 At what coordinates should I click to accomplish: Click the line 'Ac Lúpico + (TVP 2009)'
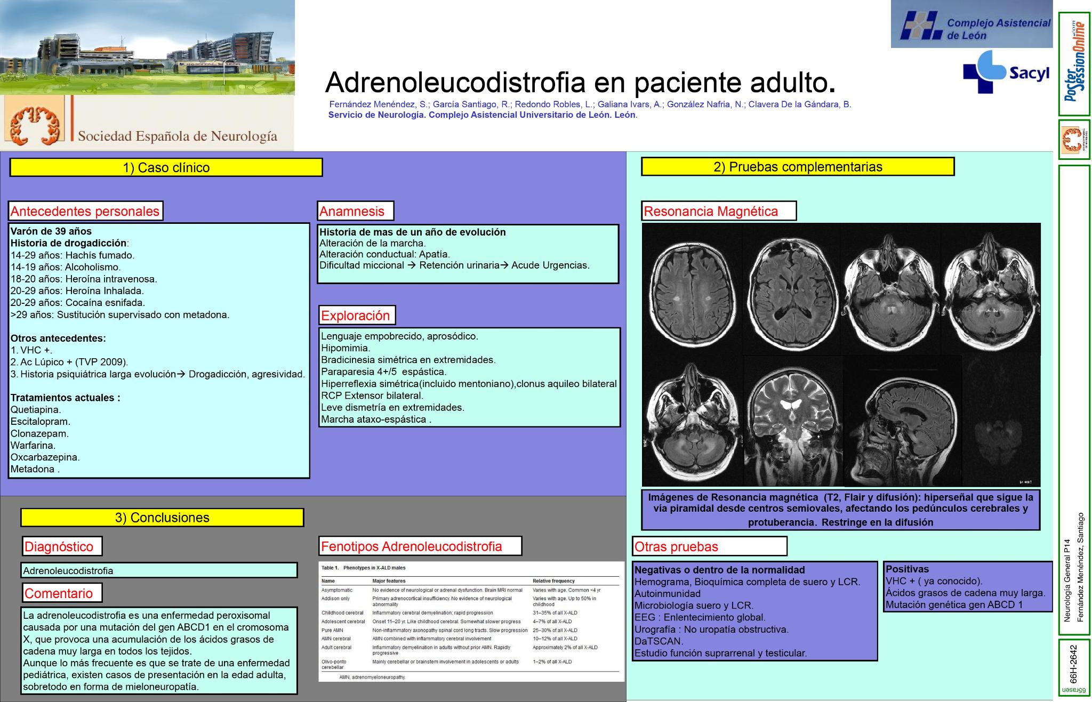(x=69, y=362)
